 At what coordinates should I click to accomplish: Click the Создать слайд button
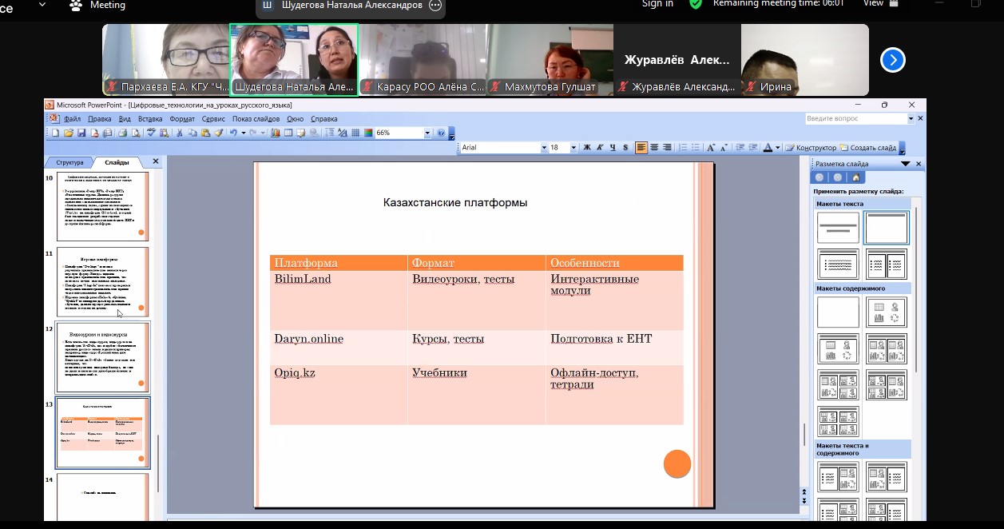point(868,148)
